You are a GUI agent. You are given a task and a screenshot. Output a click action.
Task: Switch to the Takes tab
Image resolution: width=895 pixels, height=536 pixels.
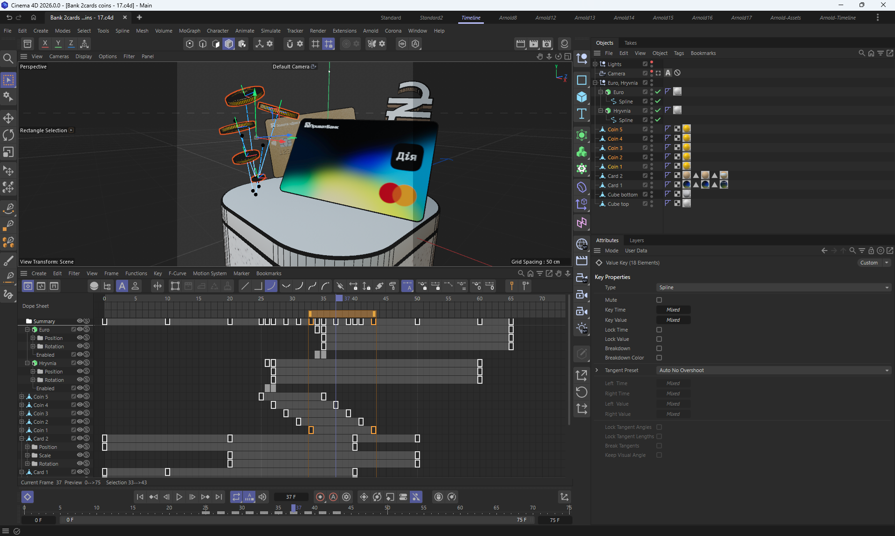(630, 43)
